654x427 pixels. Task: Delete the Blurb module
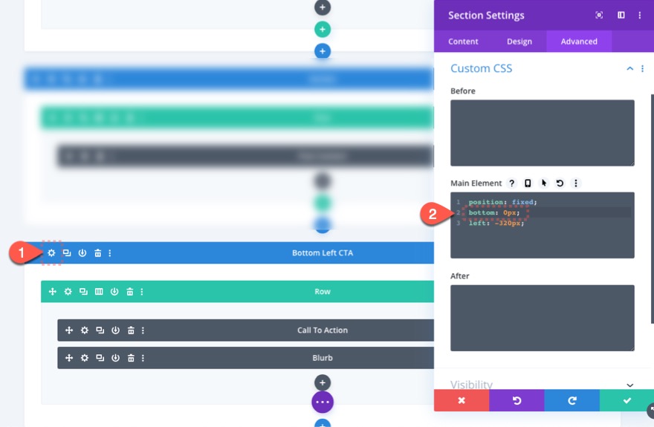(131, 358)
